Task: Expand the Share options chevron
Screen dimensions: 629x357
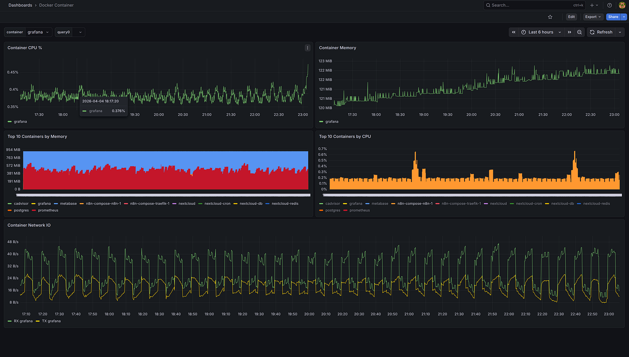Action: pos(623,17)
